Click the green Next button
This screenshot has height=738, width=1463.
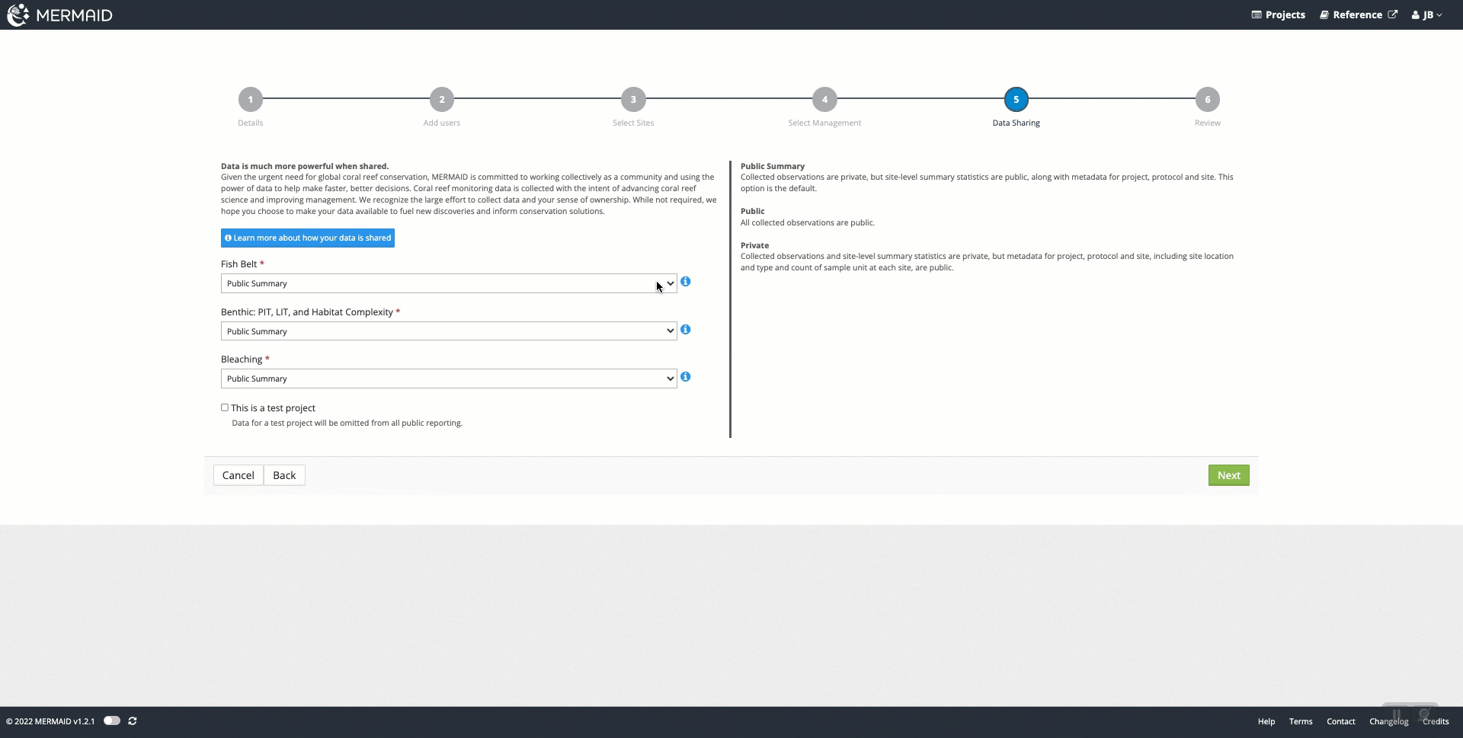point(1228,475)
